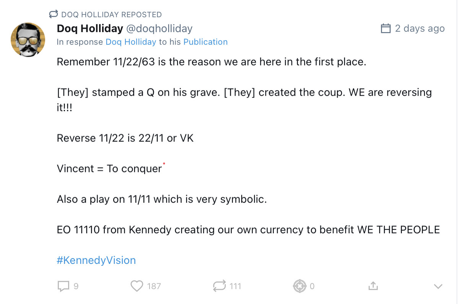Click the reply speech bubble icon
The image size is (460, 304).
point(63,286)
